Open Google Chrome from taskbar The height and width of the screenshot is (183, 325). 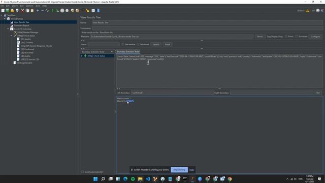tap(230, 179)
